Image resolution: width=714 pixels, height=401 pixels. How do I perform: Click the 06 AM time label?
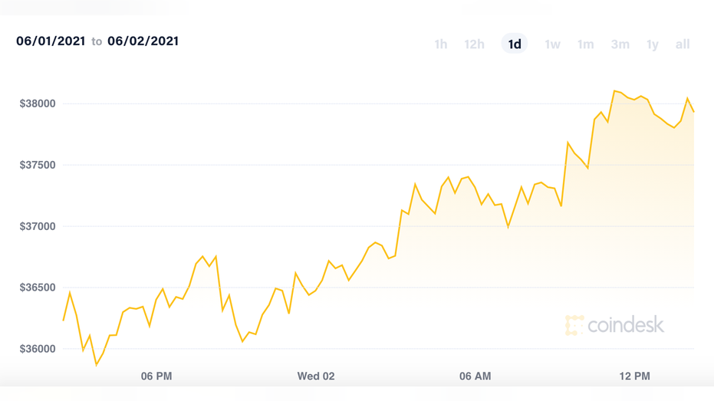[475, 376]
